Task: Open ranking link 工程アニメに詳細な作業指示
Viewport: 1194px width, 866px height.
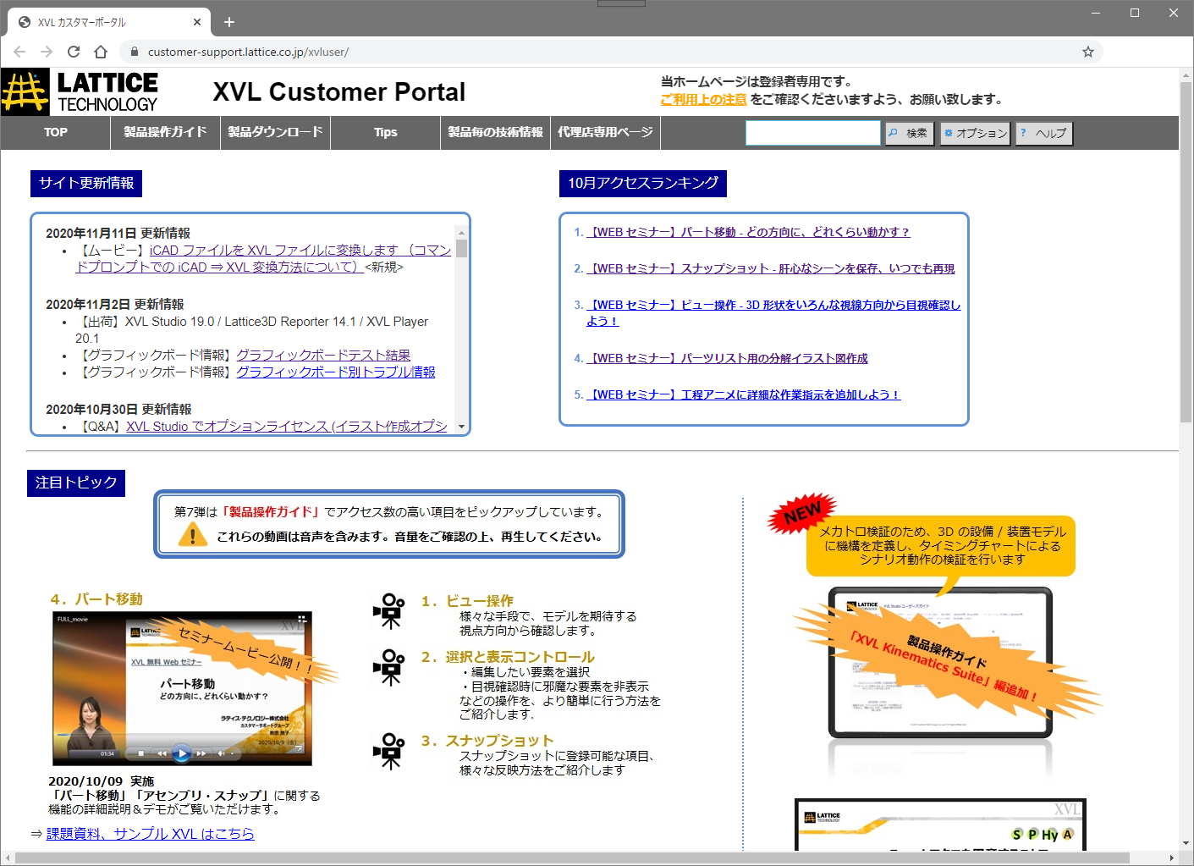Action: coord(743,394)
